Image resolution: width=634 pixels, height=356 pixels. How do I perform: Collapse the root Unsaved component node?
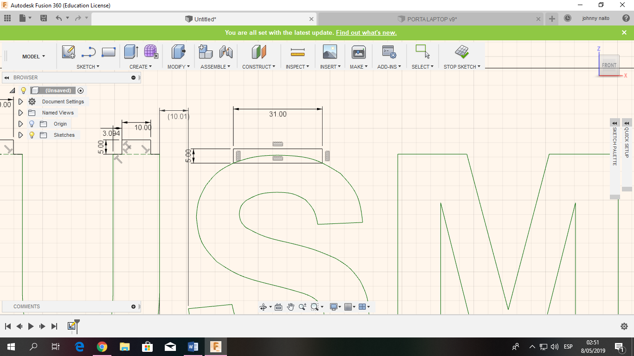pyautogui.click(x=12, y=90)
